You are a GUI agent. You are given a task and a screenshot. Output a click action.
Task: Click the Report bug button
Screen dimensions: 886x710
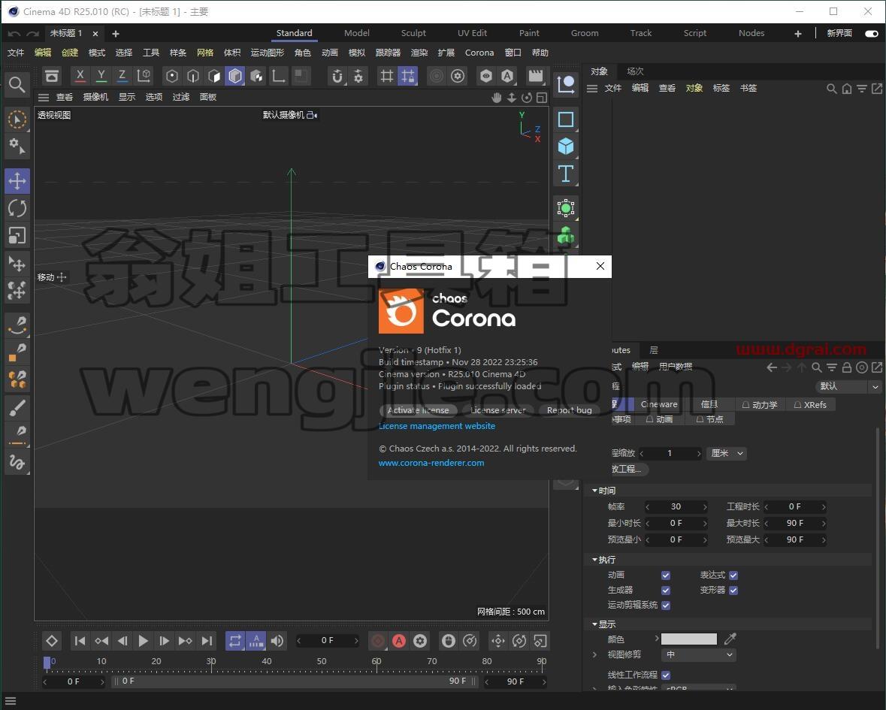pyautogui.click(x=569, y=410)
